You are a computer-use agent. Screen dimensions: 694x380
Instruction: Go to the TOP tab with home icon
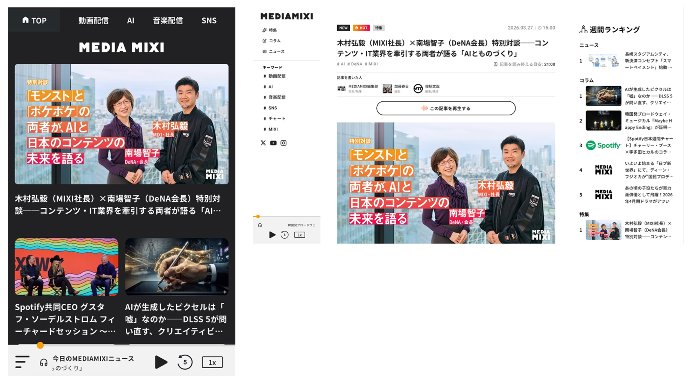coord(34,20)
